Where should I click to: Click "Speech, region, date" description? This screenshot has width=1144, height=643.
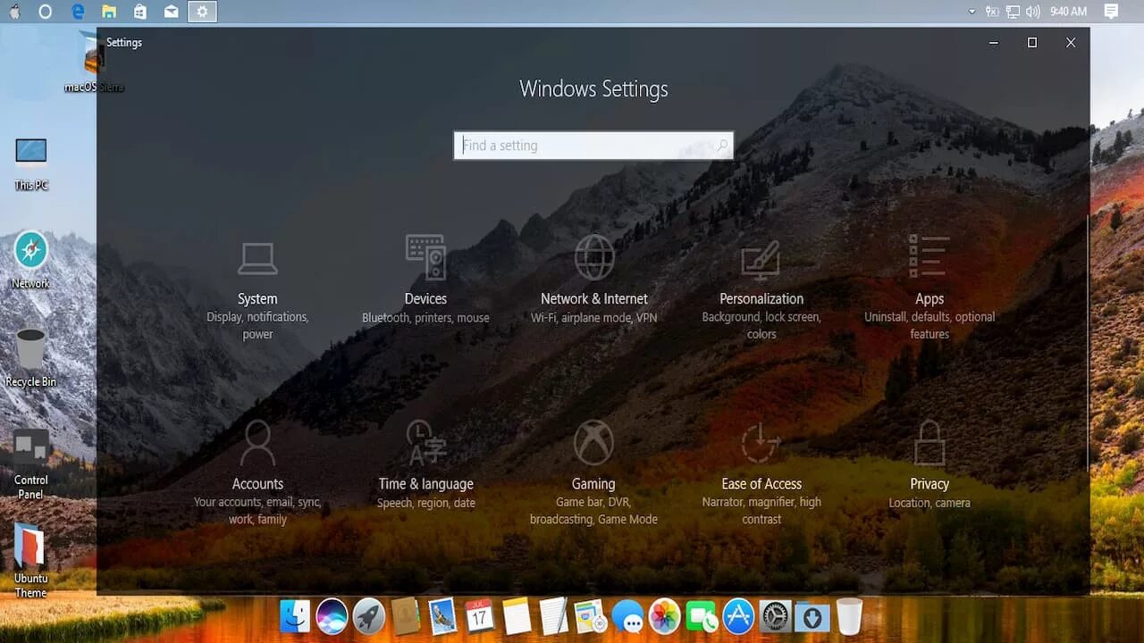point(425,503)
